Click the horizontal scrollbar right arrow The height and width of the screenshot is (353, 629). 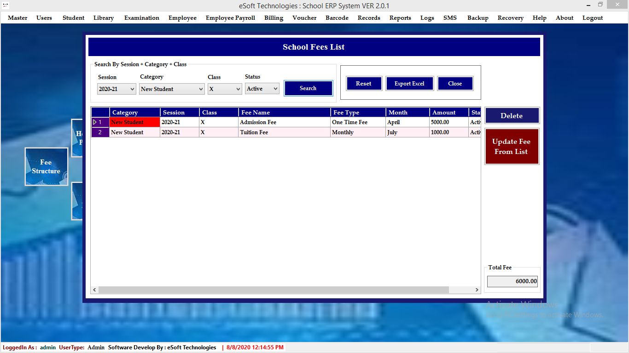pyautogui.click(x=477, y=290)
